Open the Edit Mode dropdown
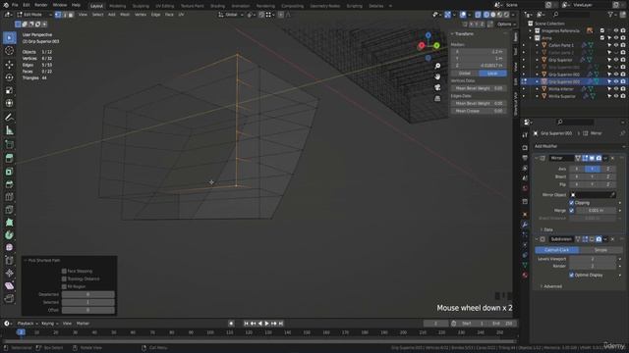Screen dimensions: 629x353 click(34, 15)
